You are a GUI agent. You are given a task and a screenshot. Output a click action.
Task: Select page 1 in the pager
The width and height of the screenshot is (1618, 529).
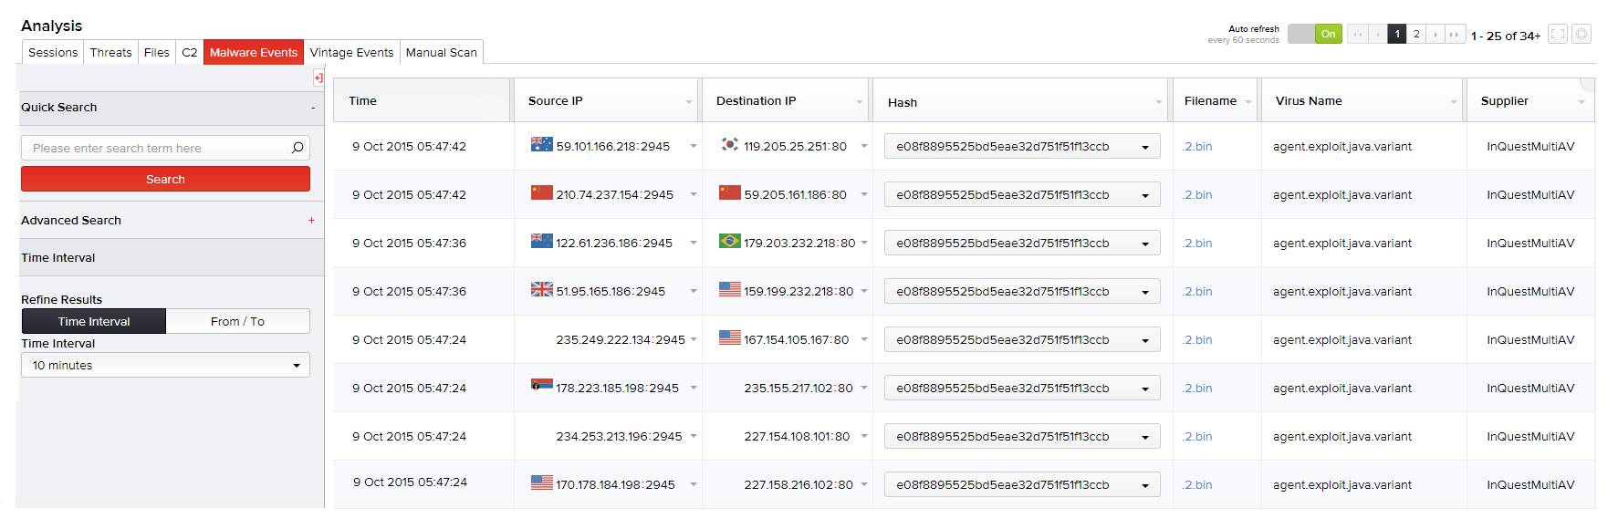[x=1397, y=35]
